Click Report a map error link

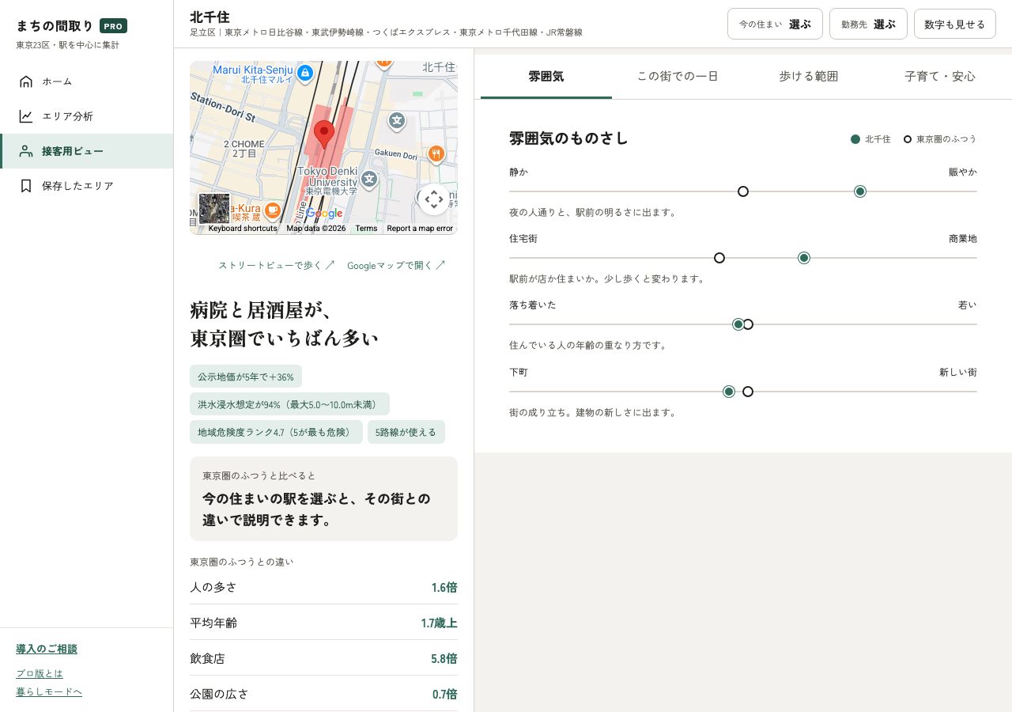pyautogui.click(x=420, y=229)
